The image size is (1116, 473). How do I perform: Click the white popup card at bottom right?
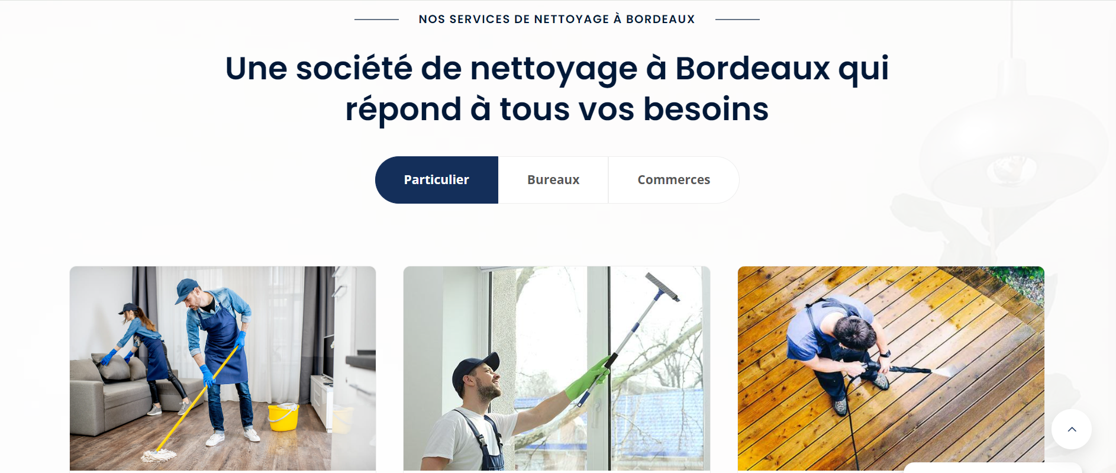[x=993, y=468]
